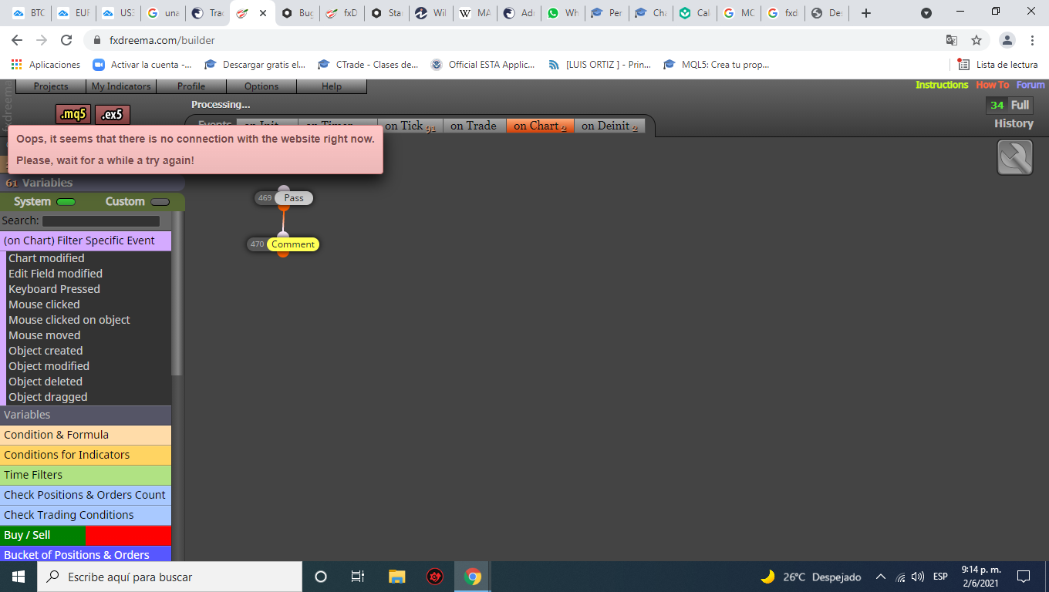Toggle Full view mode
Image resolution: width=1049 pixels, height=592 pixels.
click(1020, 105)
